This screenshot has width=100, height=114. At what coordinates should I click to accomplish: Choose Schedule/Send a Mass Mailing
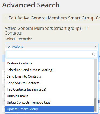[49, 70]
